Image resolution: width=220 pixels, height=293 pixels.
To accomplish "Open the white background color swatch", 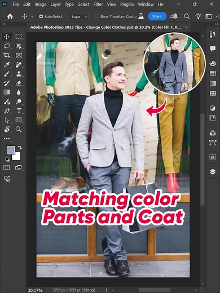I will 17,157.
